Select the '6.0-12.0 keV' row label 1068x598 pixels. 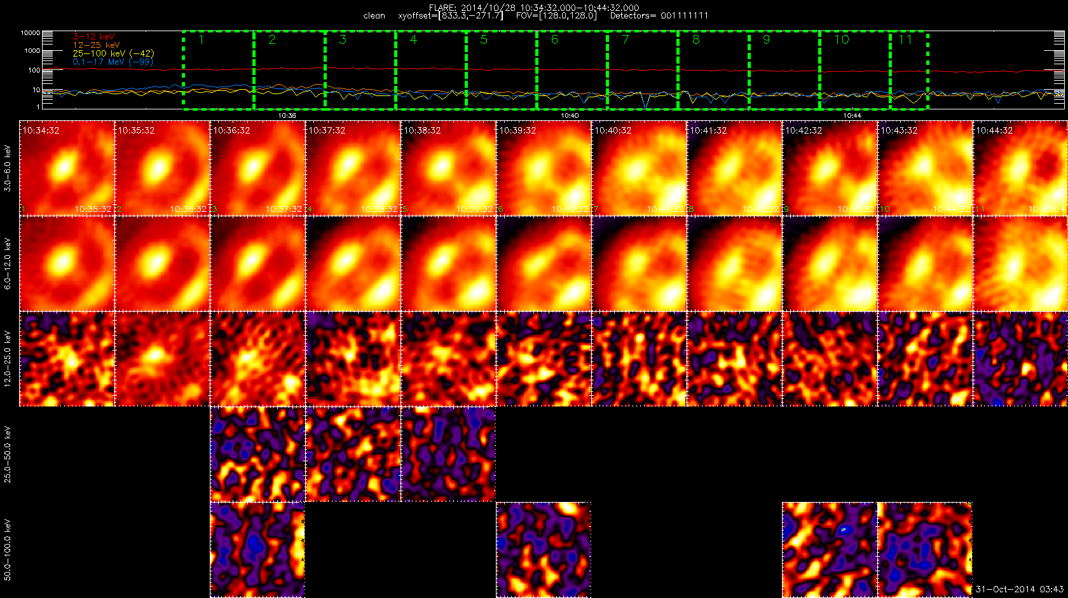pyautogui.click(x=8, y=264)
